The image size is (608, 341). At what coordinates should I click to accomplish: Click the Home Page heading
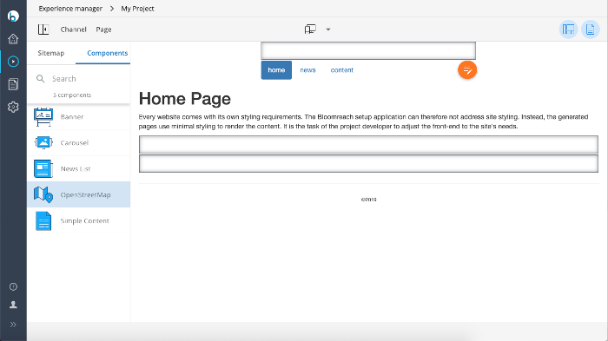coord(185,98)
